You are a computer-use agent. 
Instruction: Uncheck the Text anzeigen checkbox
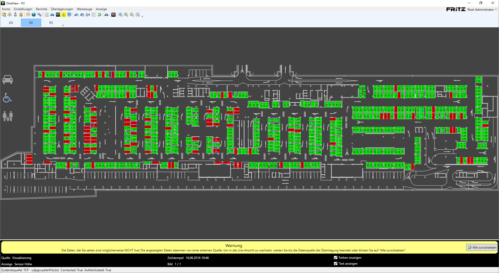tap(336, 263)
